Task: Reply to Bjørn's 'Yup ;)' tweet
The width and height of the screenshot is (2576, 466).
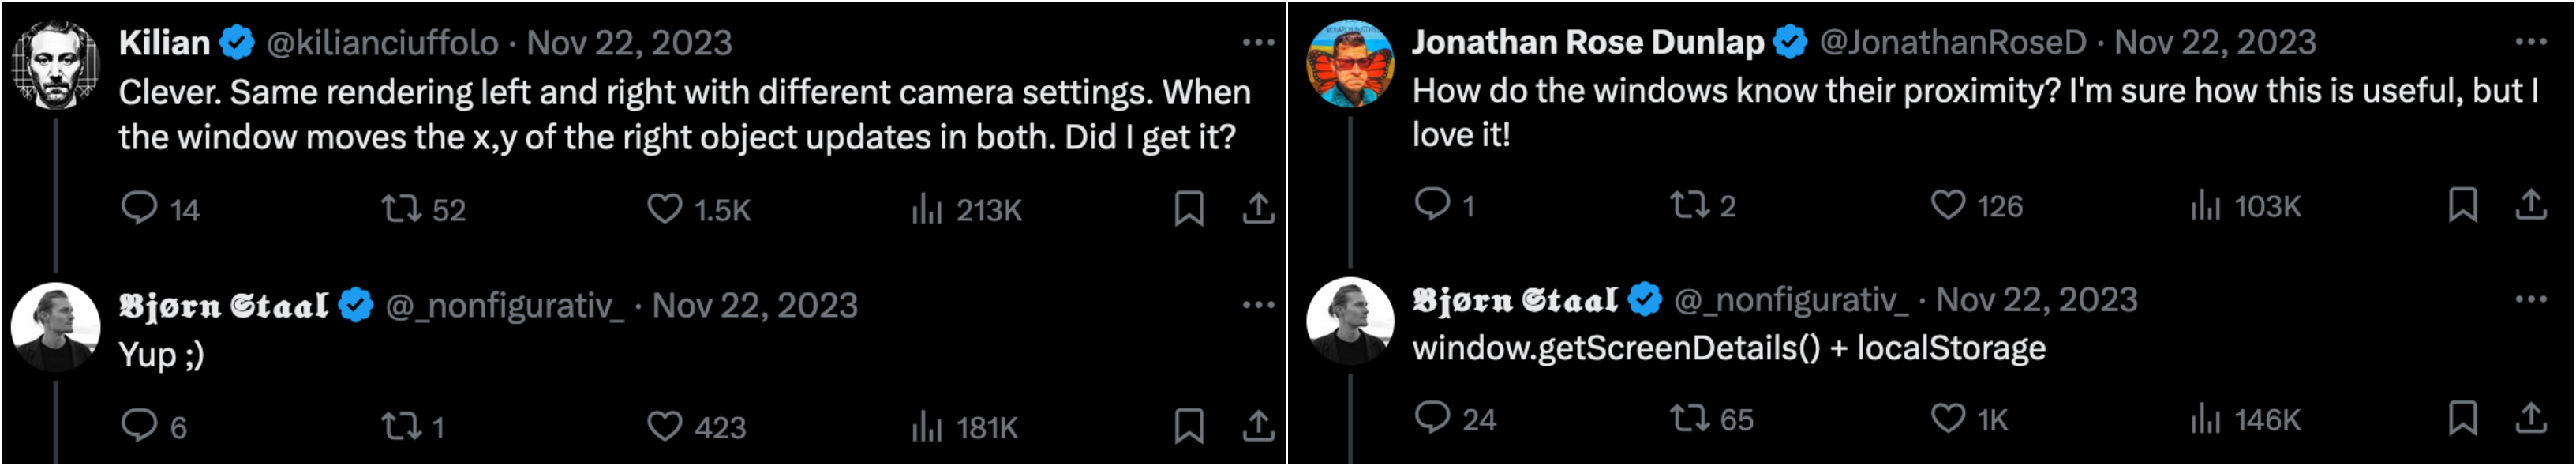Action: (x=139, y=426)
